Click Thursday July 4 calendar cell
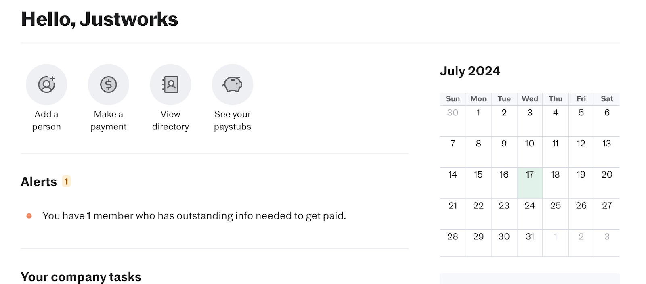Screen dimensions: 646x284 pyautogui.click(x=556, y=120)
